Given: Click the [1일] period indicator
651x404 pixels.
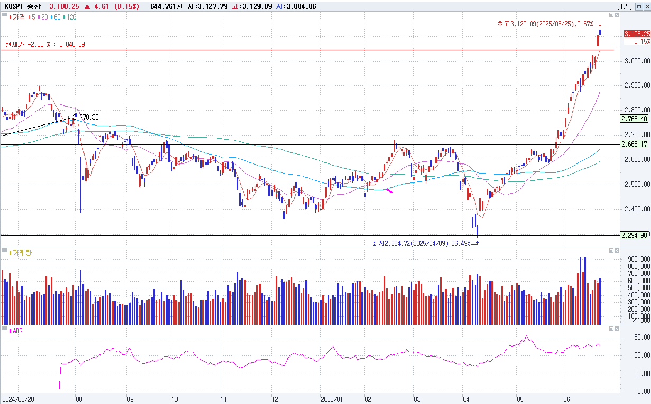Looking at the screenshot, I should (624, 6).
